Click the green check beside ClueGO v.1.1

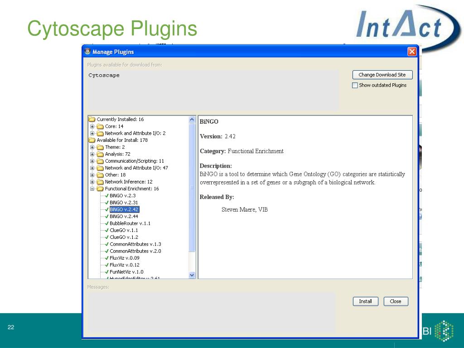click(107, 230)
